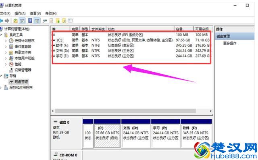Open 设备管理器 from the tree
This screenshot has height=160, width=258.
coord(23,70)
